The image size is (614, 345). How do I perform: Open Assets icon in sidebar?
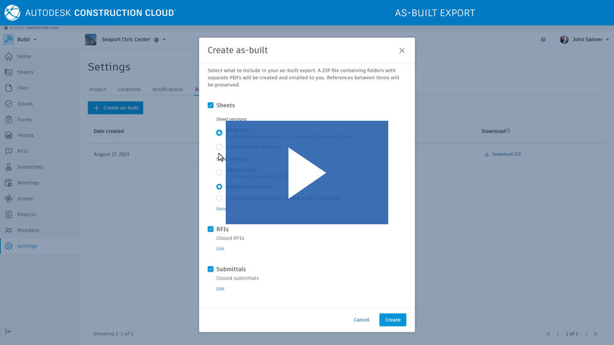pyautogui.click(x=8, y=199)
